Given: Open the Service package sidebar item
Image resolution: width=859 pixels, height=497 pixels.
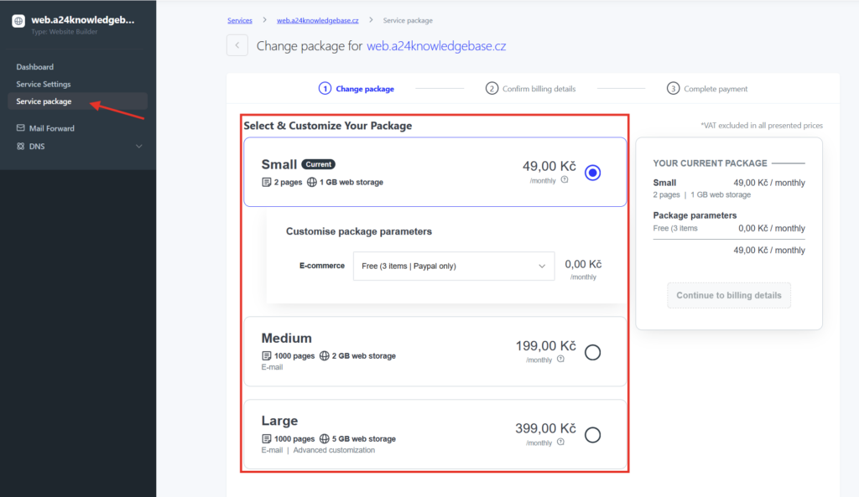Looking at the screenshot, I should coord(44,101).
